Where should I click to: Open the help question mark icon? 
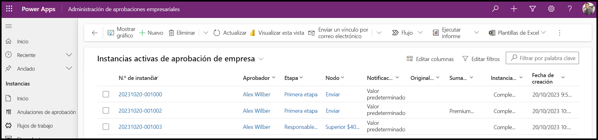pyautogui.click(x=570, y=9)
